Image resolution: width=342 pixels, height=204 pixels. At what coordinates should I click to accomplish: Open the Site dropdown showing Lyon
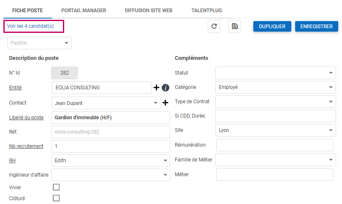coord(275,130)
